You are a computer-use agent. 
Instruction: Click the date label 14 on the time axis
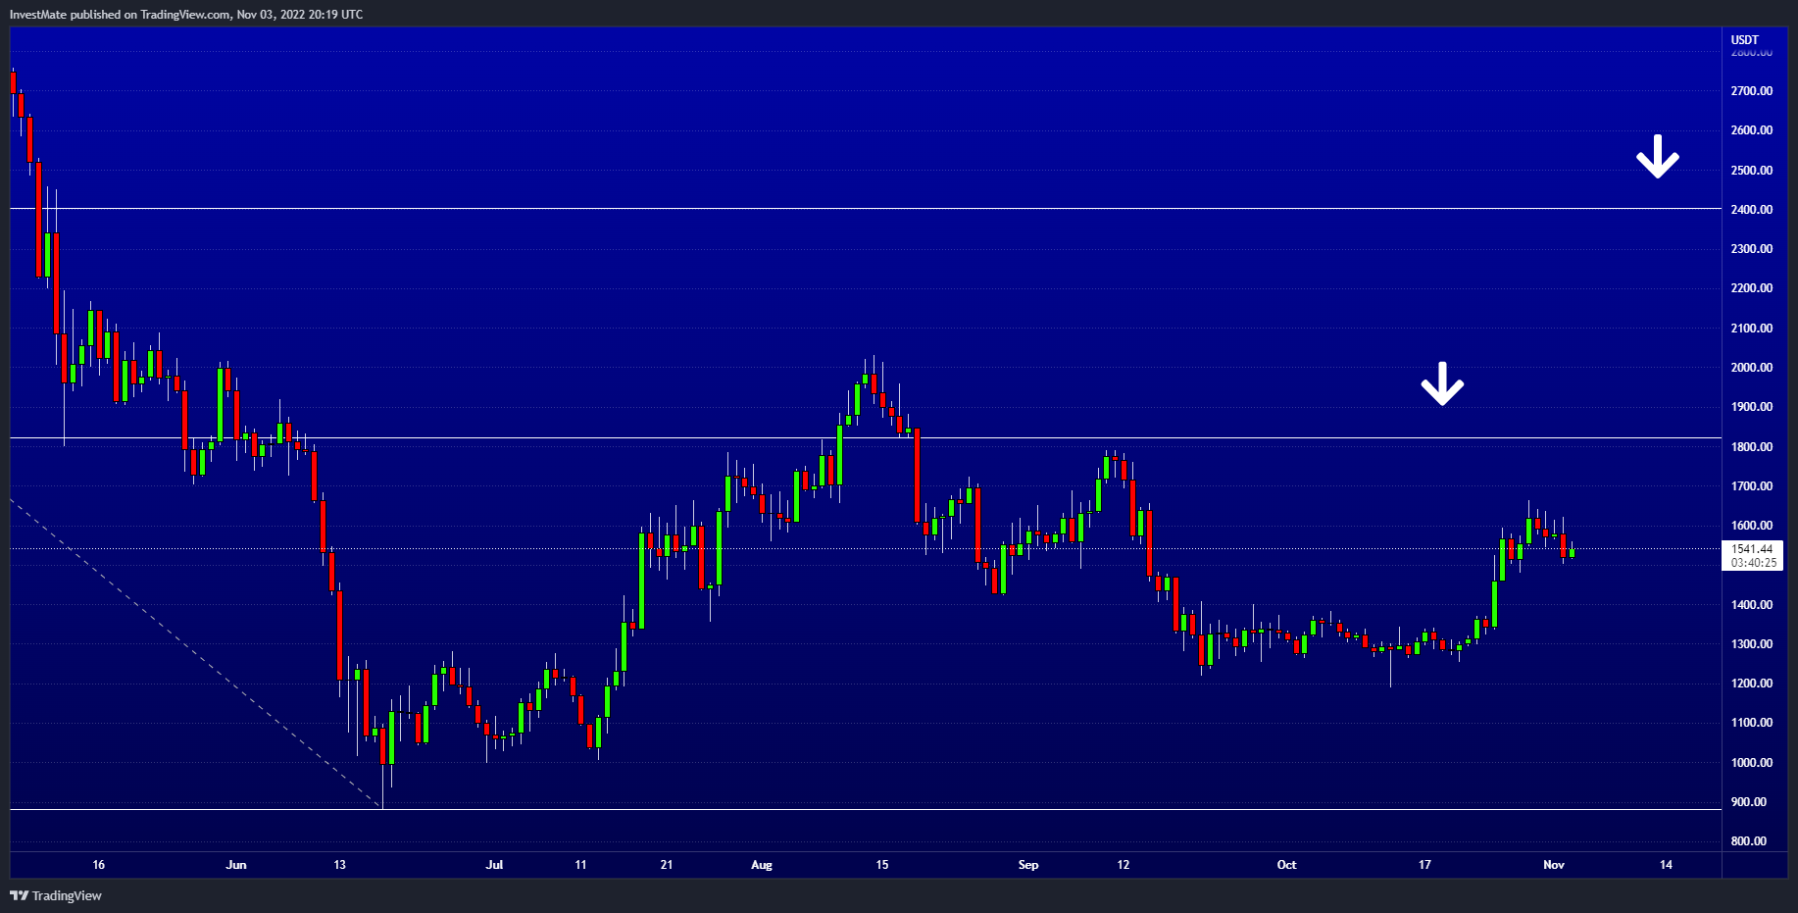pos(1666,865)
